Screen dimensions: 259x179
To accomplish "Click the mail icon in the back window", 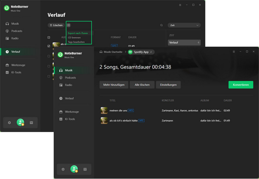I will [x=31, y=123].
